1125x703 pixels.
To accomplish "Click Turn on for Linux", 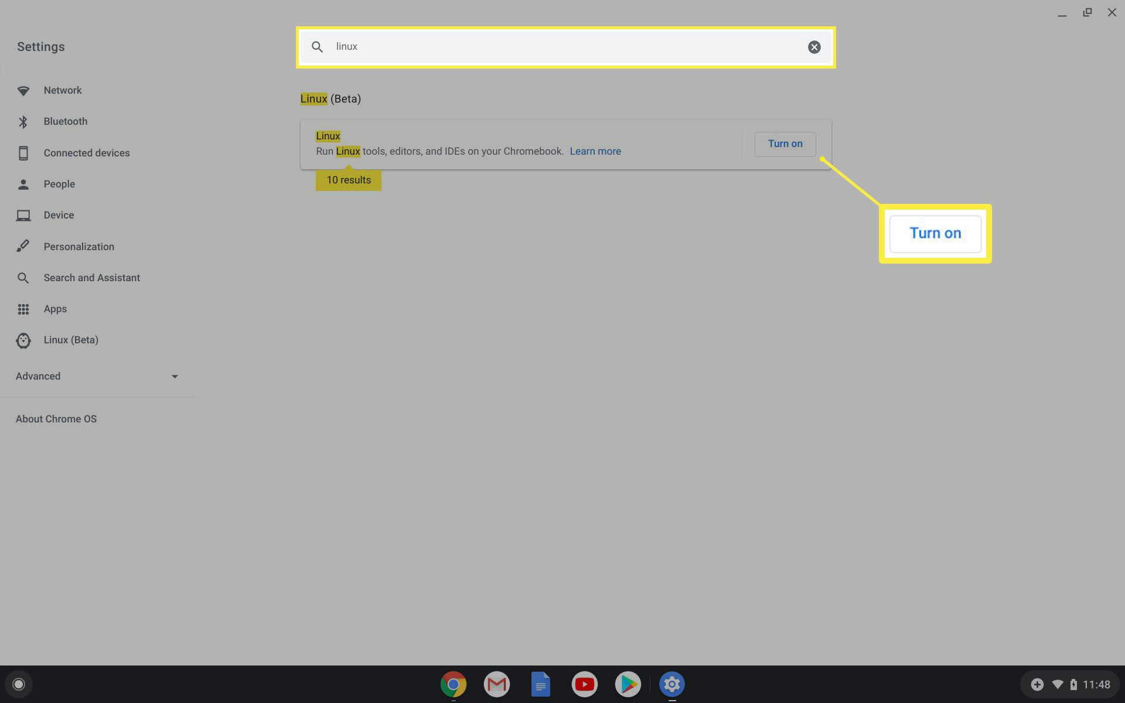I will pos(785,144).
